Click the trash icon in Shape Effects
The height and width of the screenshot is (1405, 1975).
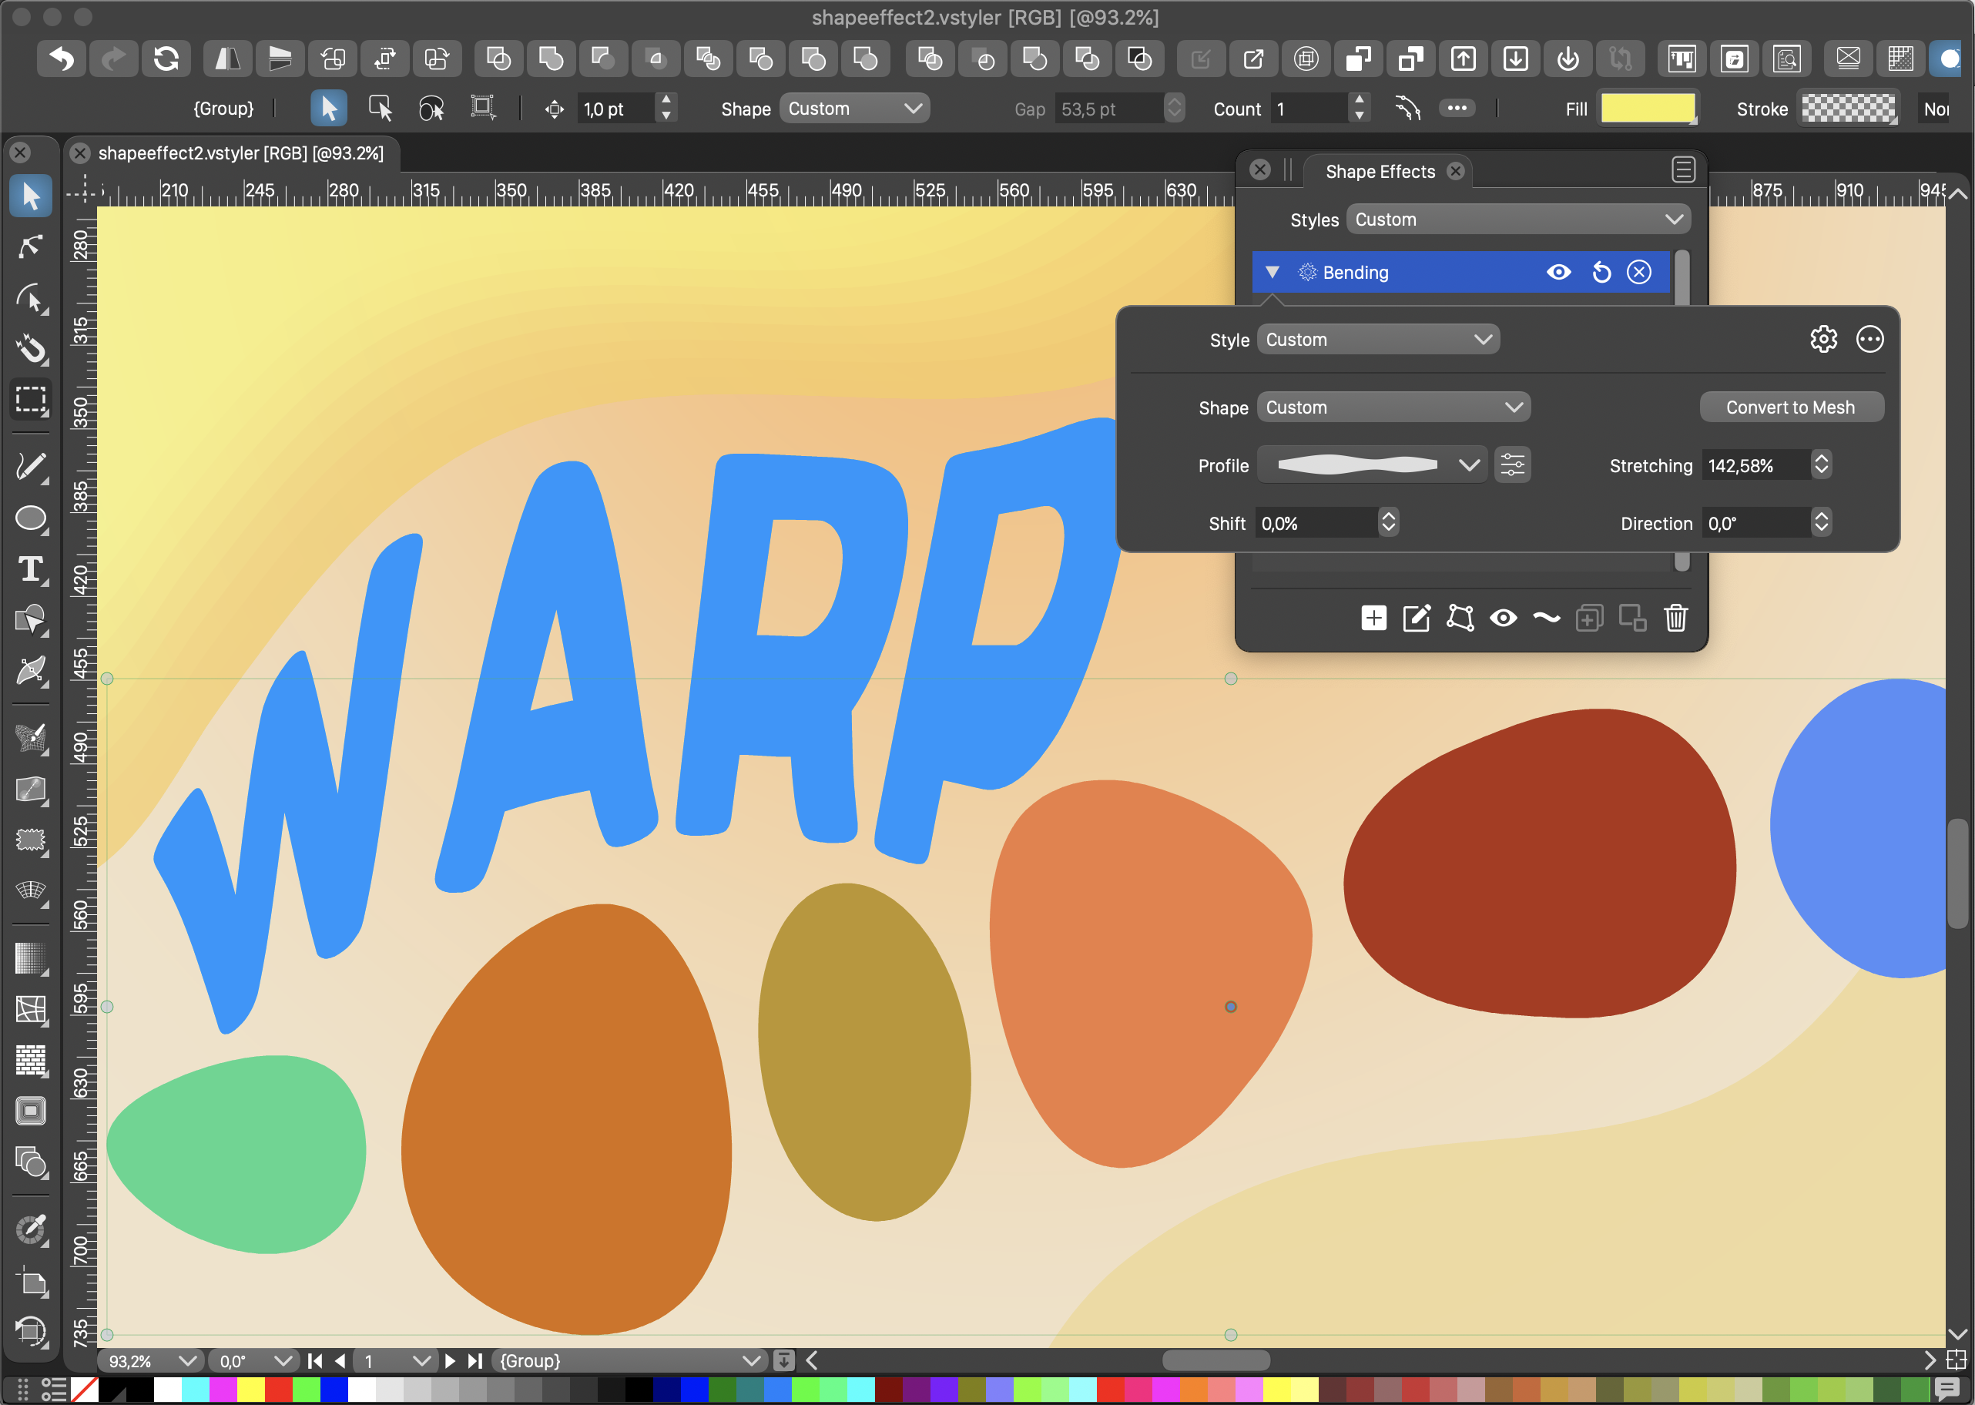[1675, 618]
